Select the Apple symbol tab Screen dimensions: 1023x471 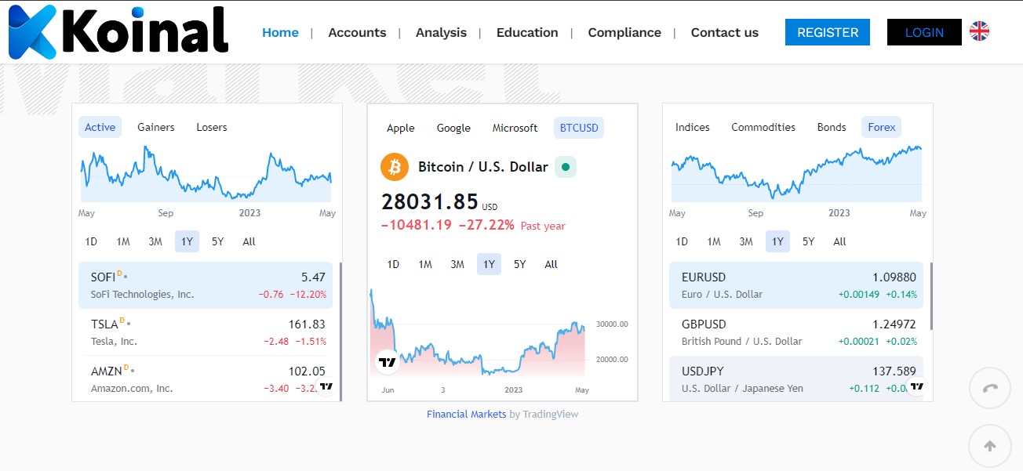tap(400, 128)
